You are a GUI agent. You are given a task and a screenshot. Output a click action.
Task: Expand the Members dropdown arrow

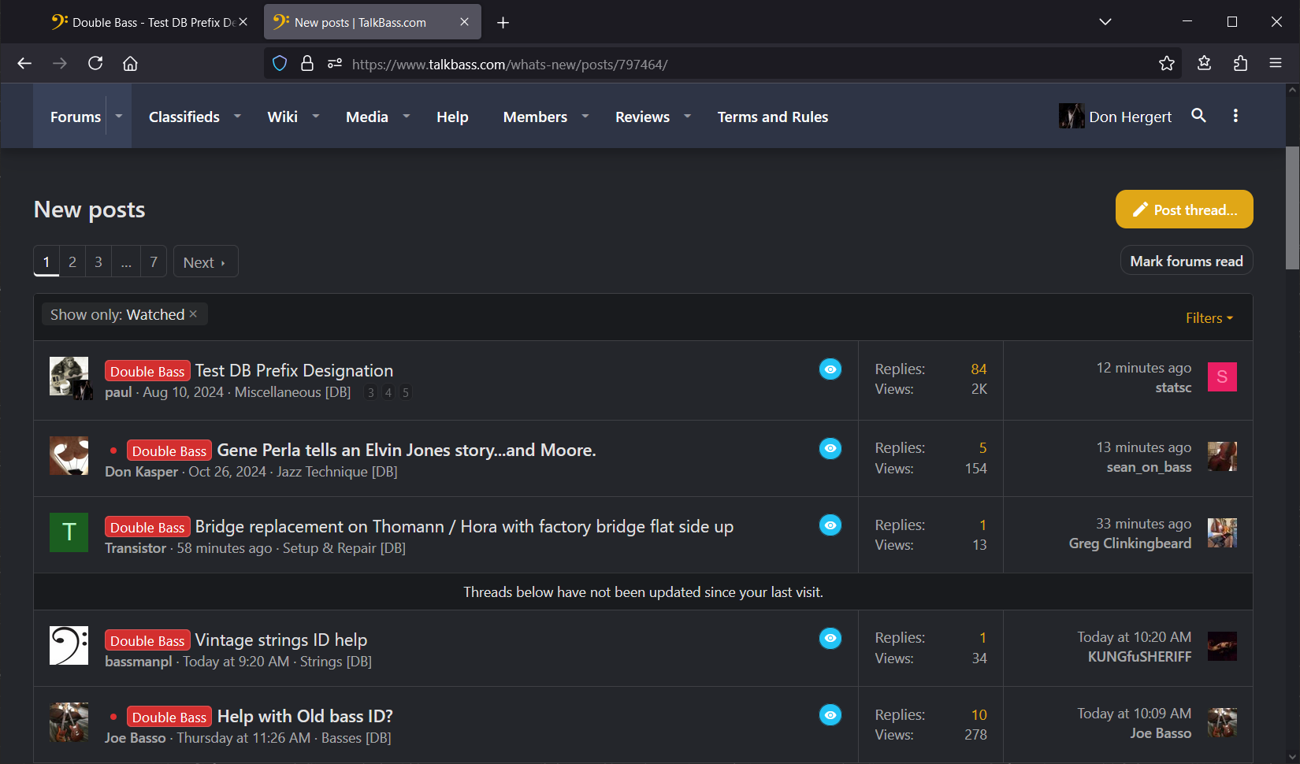(585, 116)
